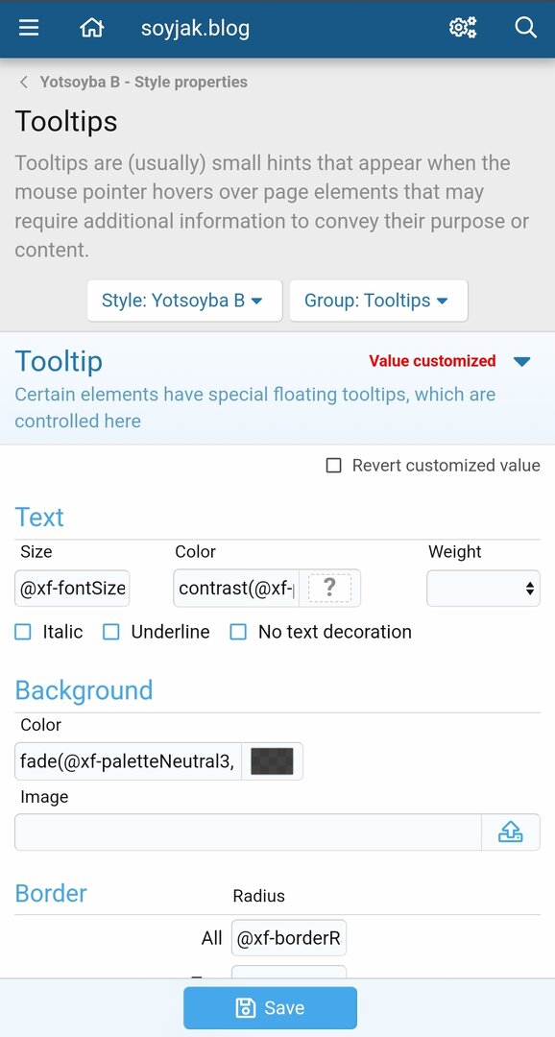This screenshot has height=1037, width=555.
Task: Enable Revert customized value checkbox
Action: pos(334,466)
